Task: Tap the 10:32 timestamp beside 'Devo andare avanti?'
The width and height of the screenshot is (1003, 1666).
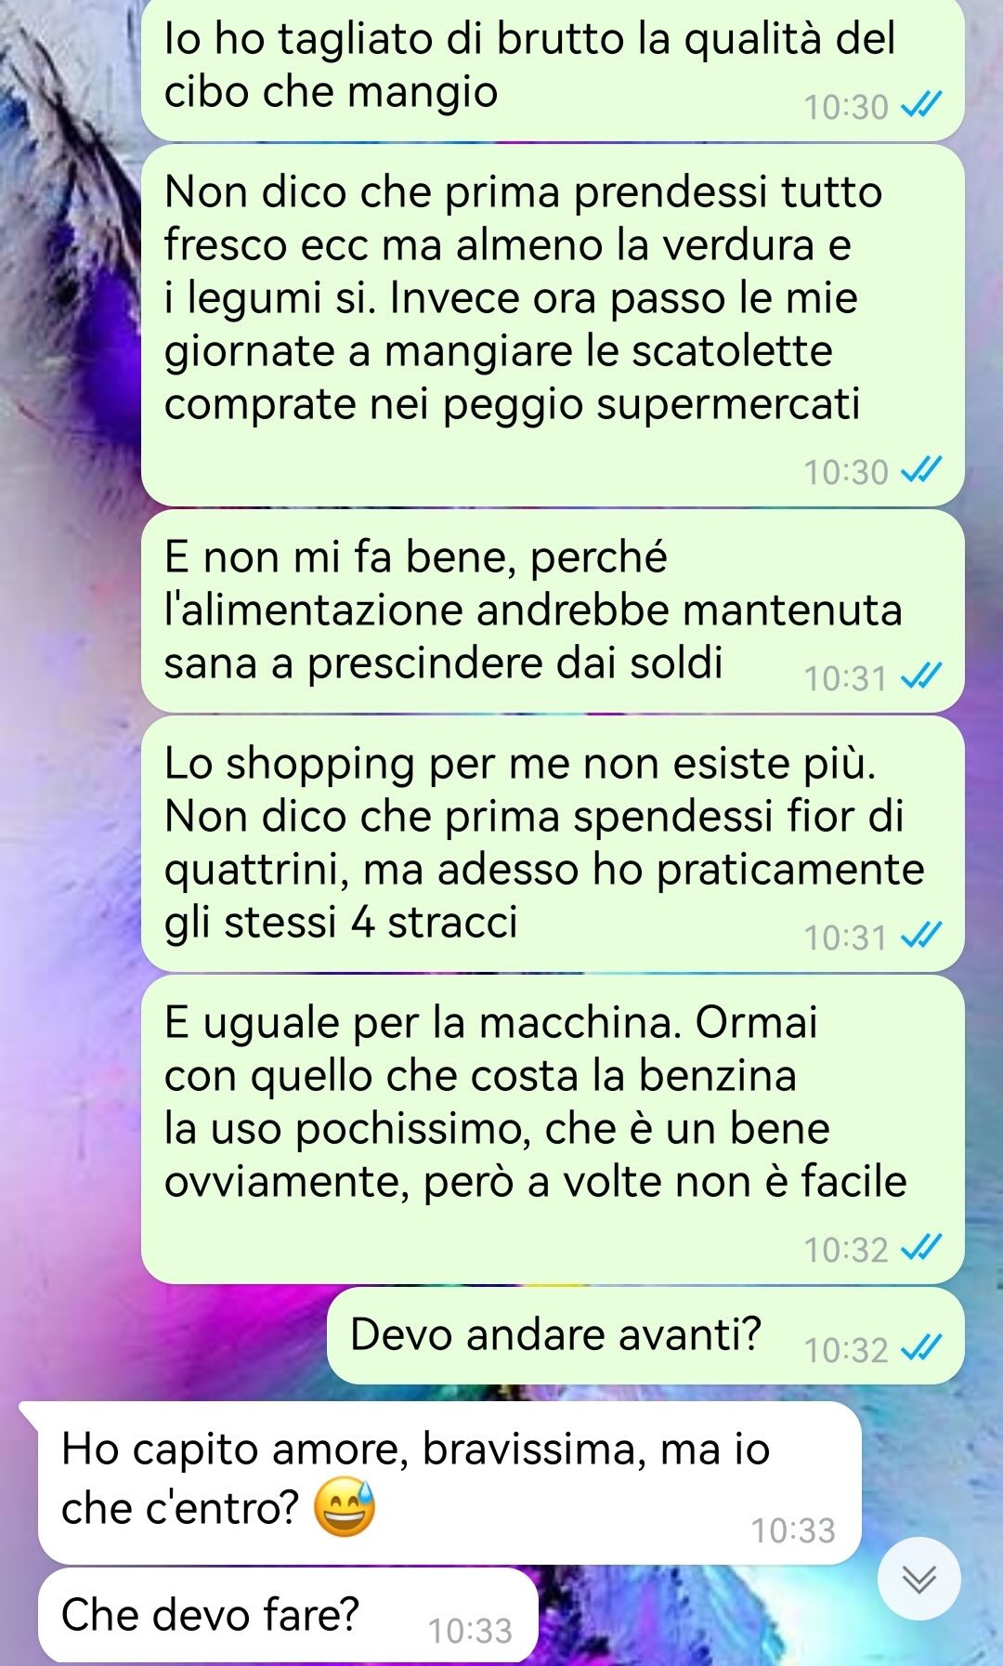Action: (x=846, y=1350)
